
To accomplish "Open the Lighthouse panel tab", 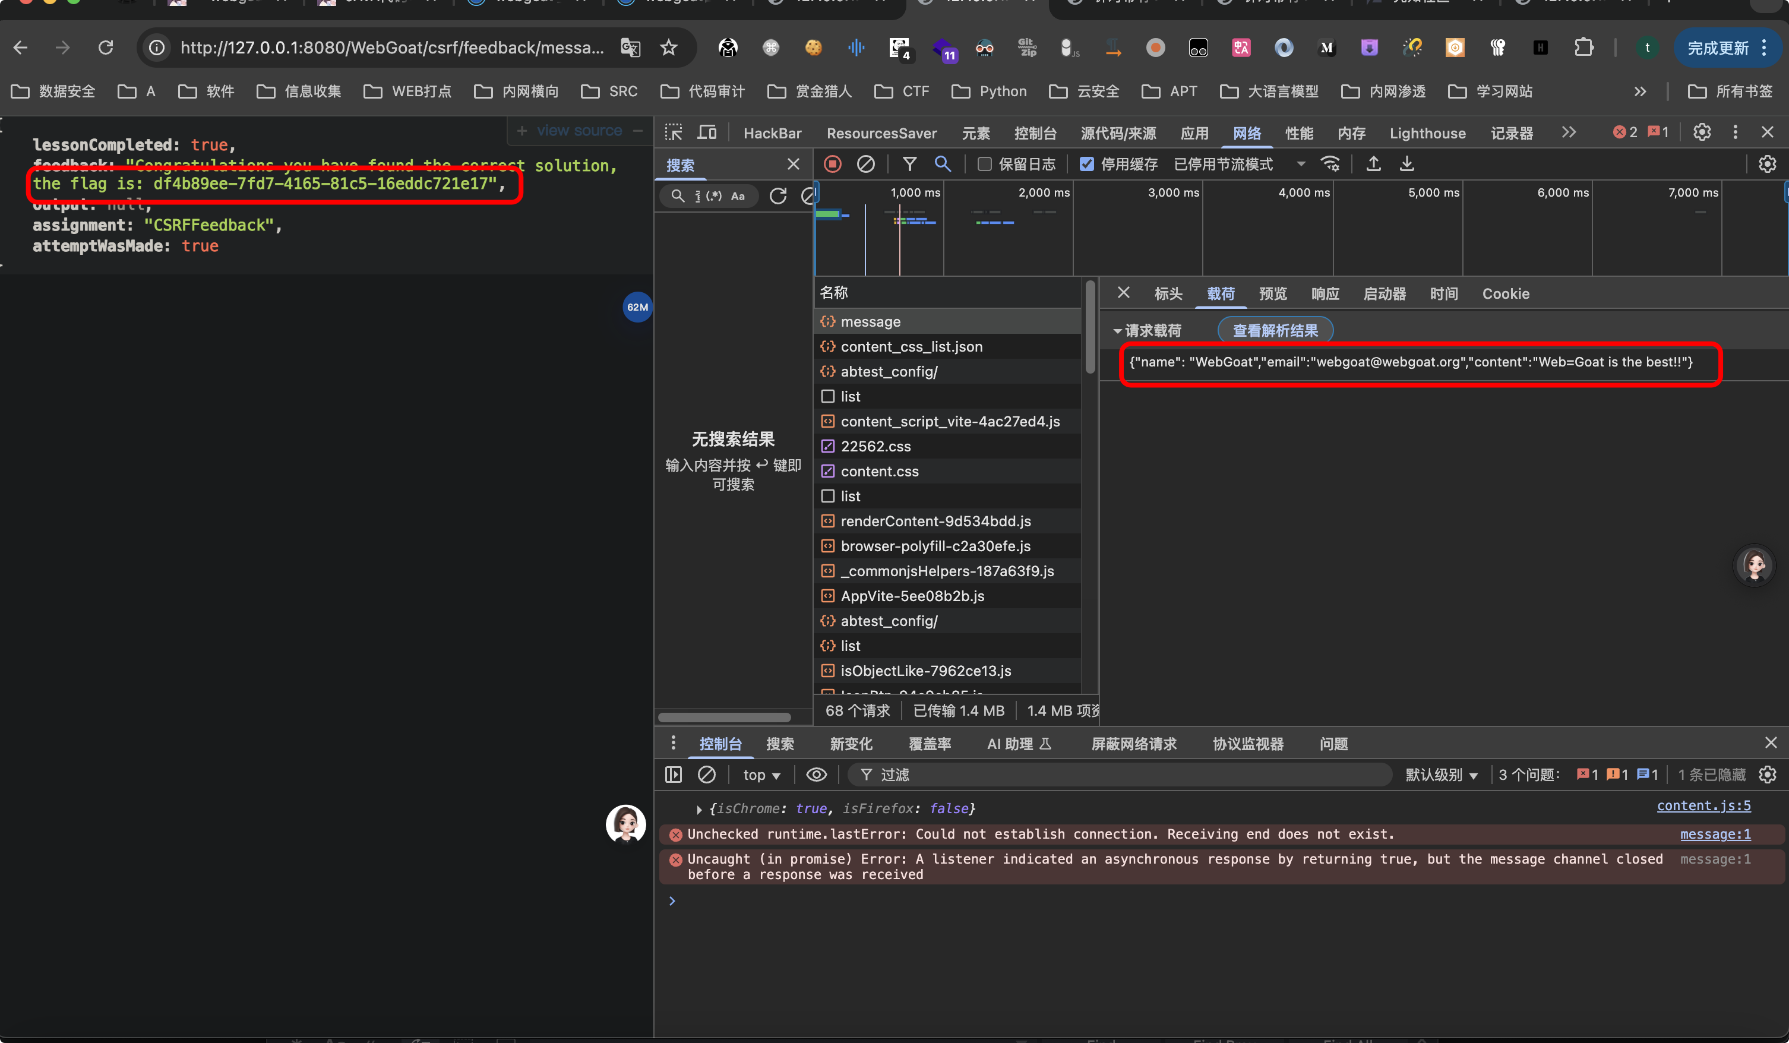I will coord(1427,133).
